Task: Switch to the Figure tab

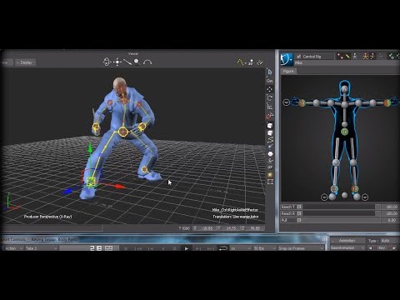Action: point(288,71)
